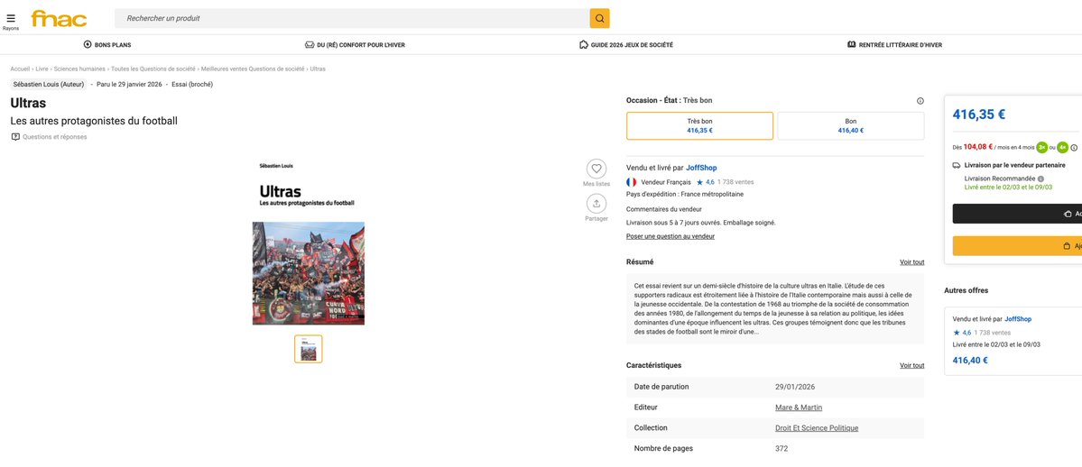This screenshot has height=467, width=1082.
Task: Open Questions et réponses link
Action: (49, 136)
